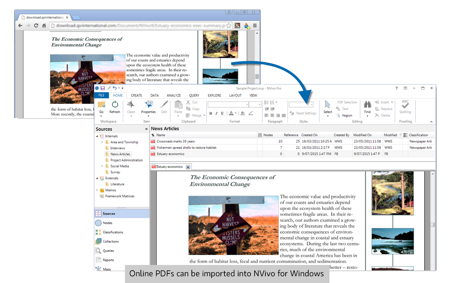Open Crossroads marks 30 years article

pyautogui.click(x=176, y=141)
